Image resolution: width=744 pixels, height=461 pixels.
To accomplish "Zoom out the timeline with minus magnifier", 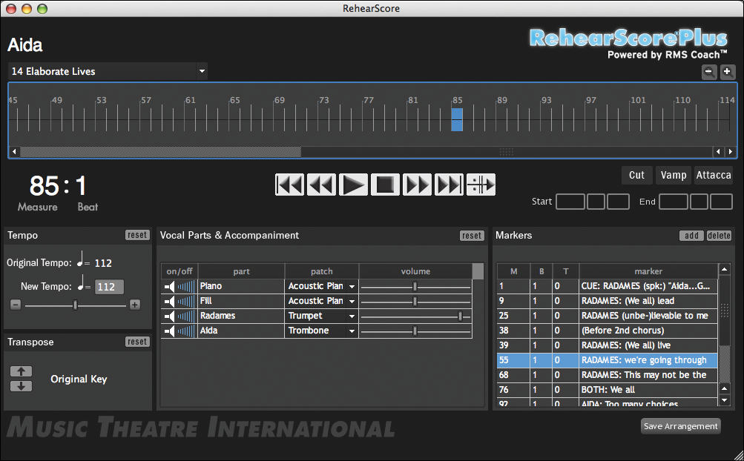I will click(709, 72).
